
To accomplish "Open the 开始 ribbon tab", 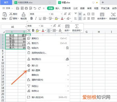I will click(51, 8).
